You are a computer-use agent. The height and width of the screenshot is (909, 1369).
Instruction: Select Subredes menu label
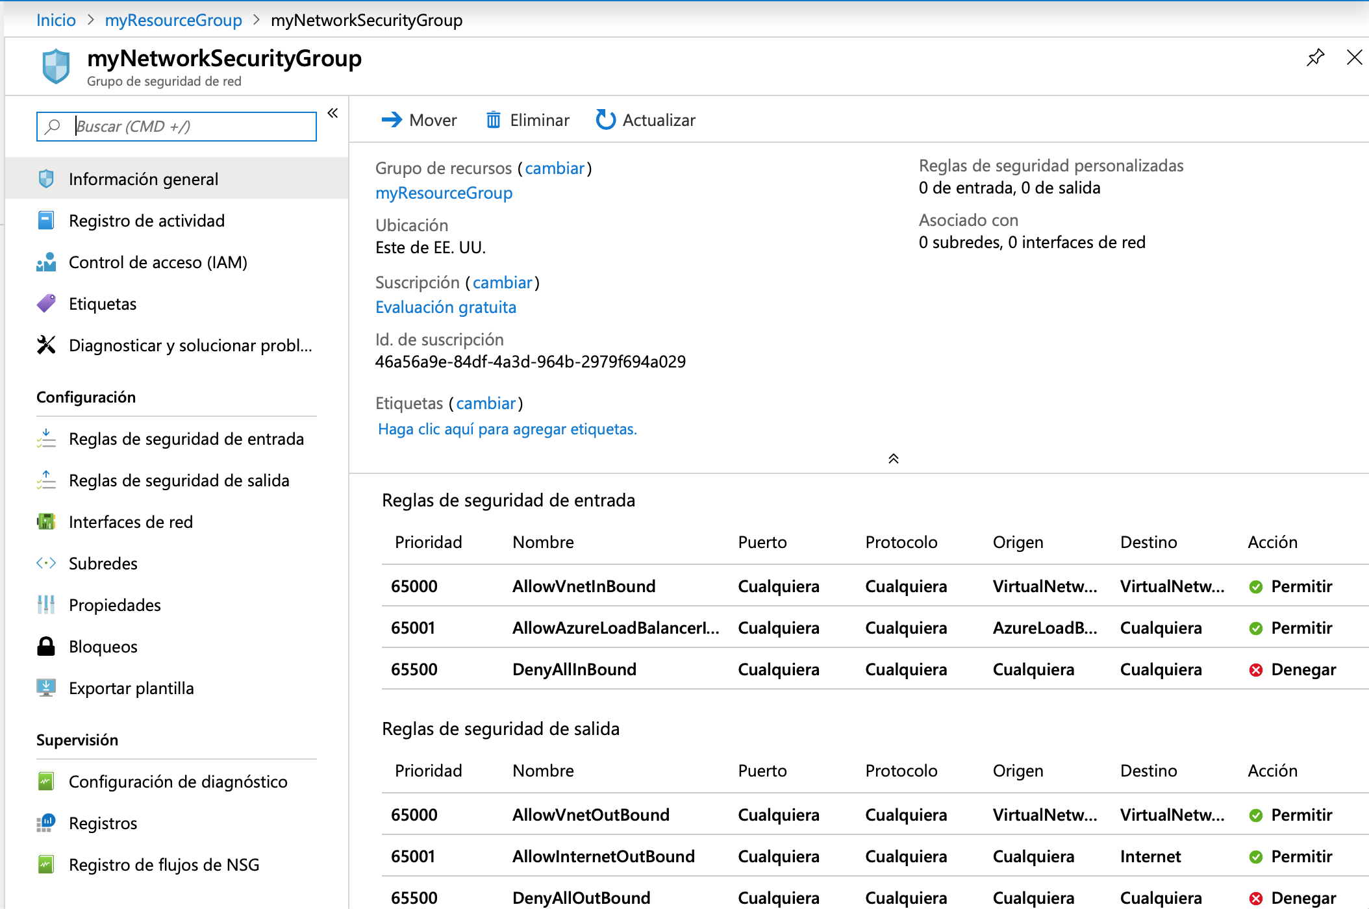pos(103,563)
